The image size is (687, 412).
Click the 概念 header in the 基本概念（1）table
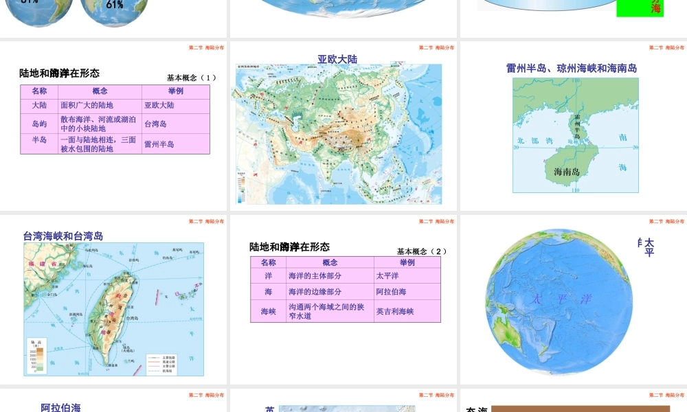[x=100, y=91]
